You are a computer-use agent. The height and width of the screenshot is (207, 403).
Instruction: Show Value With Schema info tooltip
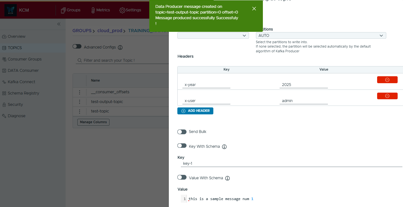[228, 178]
